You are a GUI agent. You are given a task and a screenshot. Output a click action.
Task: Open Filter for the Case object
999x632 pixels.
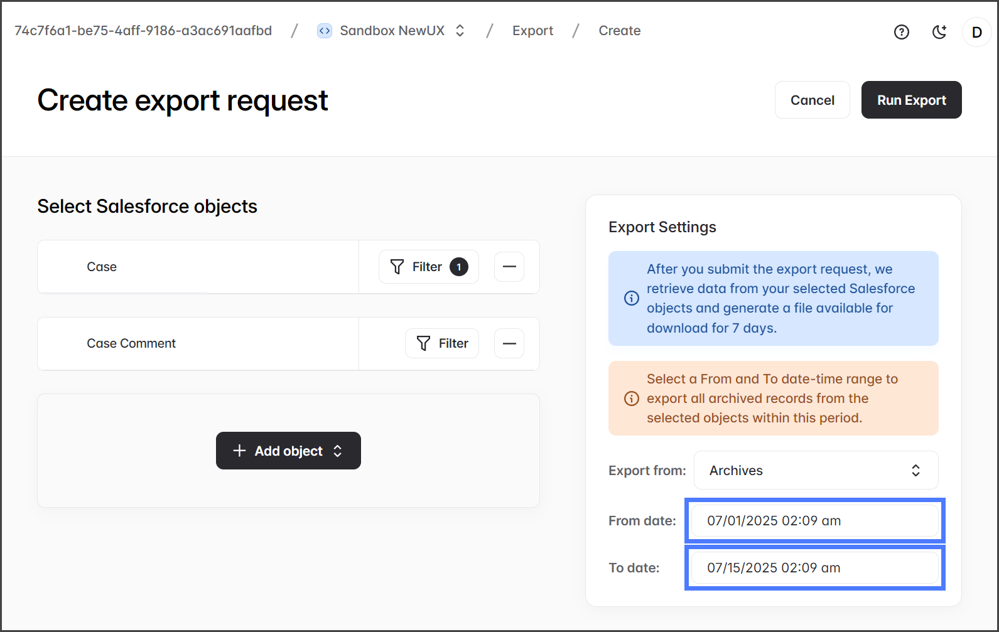[x=428, y=267]
